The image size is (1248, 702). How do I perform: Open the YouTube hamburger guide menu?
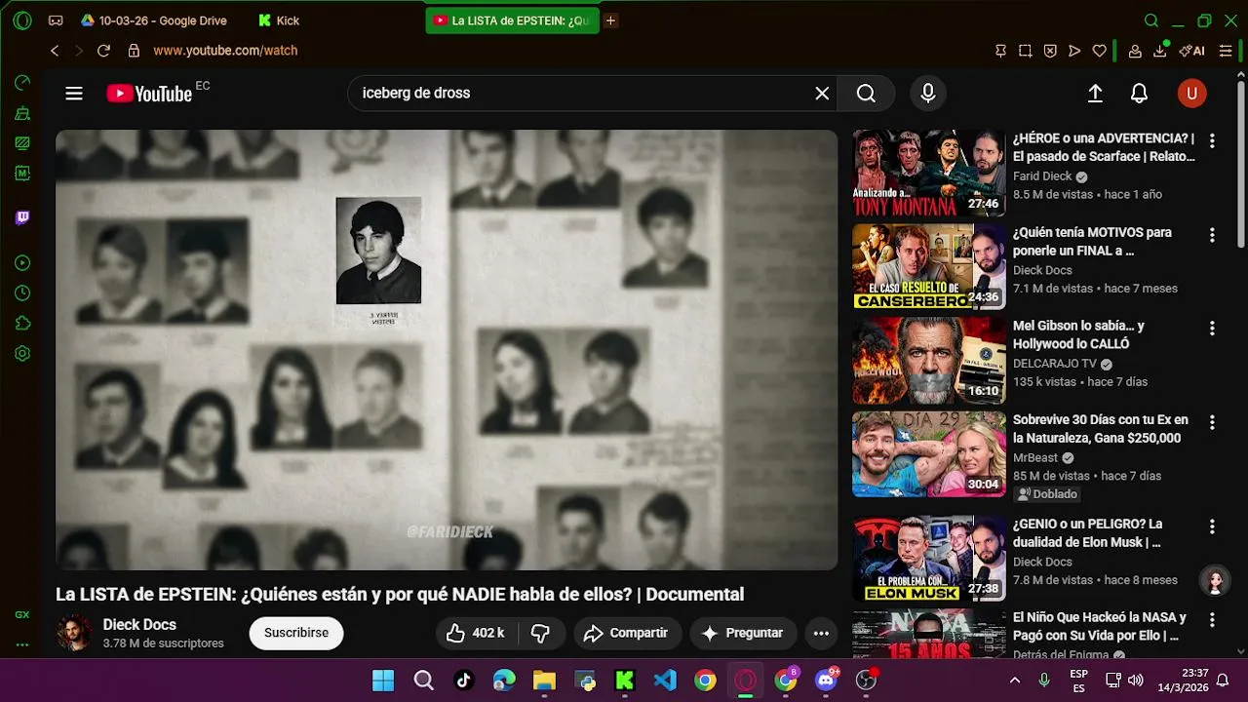pos(74,94)
